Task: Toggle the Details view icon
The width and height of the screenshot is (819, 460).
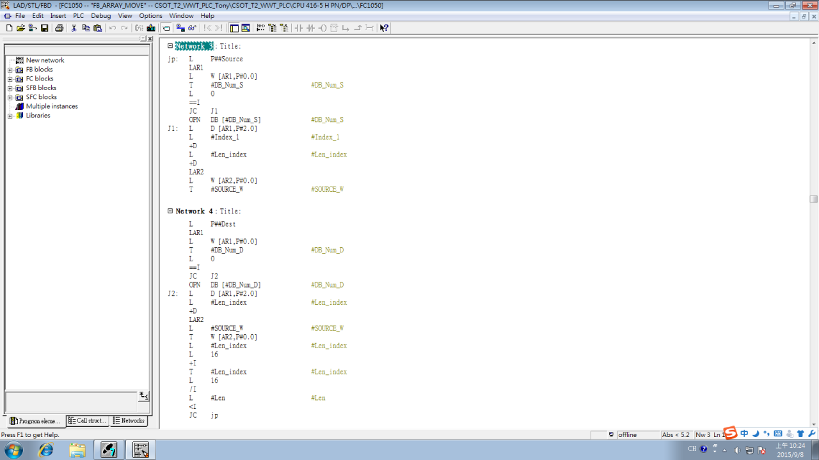Action: 246,28
